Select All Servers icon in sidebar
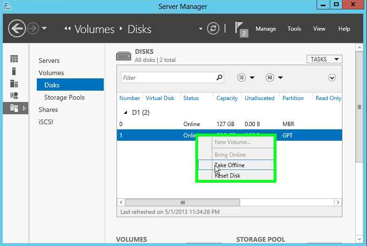This screenshot has height=246, width=367. coord(14,84)
